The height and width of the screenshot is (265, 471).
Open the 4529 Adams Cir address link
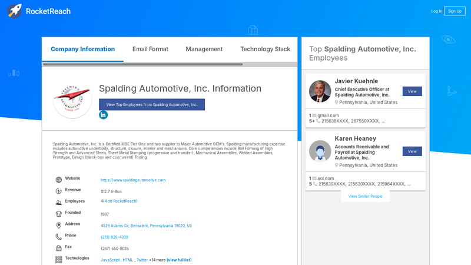[x=146, y=226]
